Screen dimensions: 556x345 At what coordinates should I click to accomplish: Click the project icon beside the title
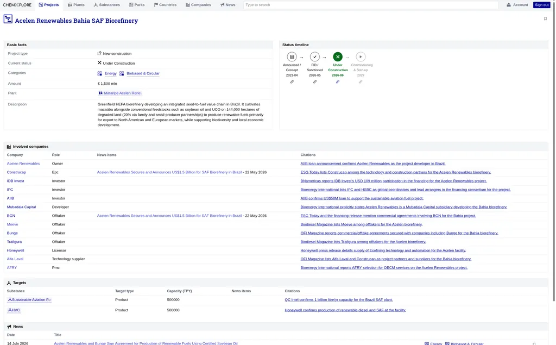click(x=8, y=19)
